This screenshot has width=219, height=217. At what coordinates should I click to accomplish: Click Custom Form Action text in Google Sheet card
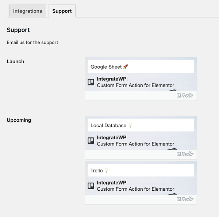click(135, 85)
